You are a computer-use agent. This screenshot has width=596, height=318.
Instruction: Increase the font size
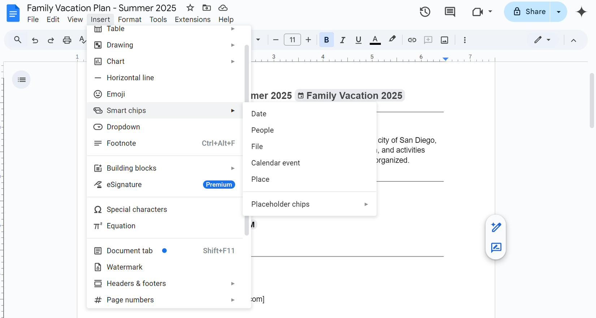coord(308,40)
